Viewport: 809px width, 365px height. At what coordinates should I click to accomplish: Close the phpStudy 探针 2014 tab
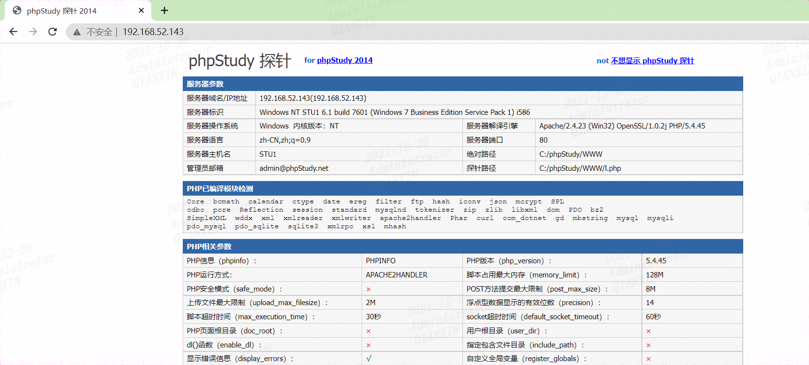141,10
